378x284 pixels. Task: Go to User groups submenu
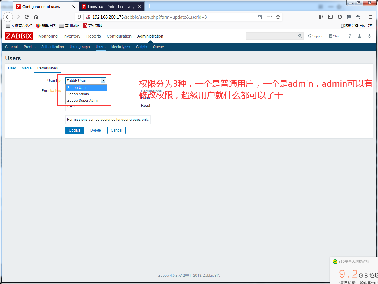point(80,47)
